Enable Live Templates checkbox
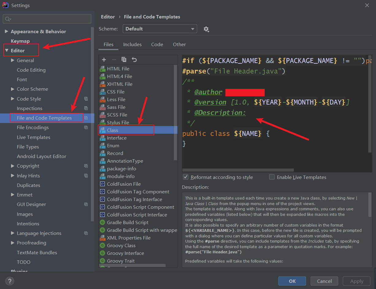This screenshot has width=376, height=289. 272,177
